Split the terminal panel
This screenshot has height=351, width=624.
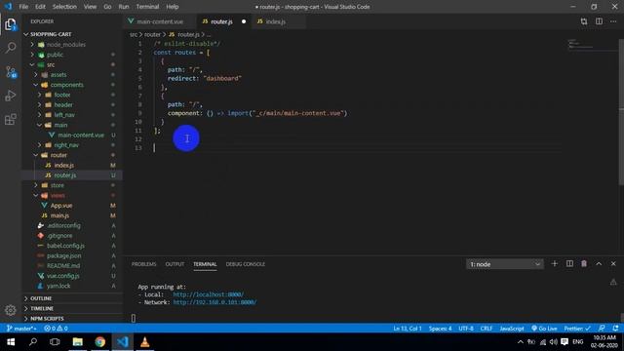pos(569,264)
